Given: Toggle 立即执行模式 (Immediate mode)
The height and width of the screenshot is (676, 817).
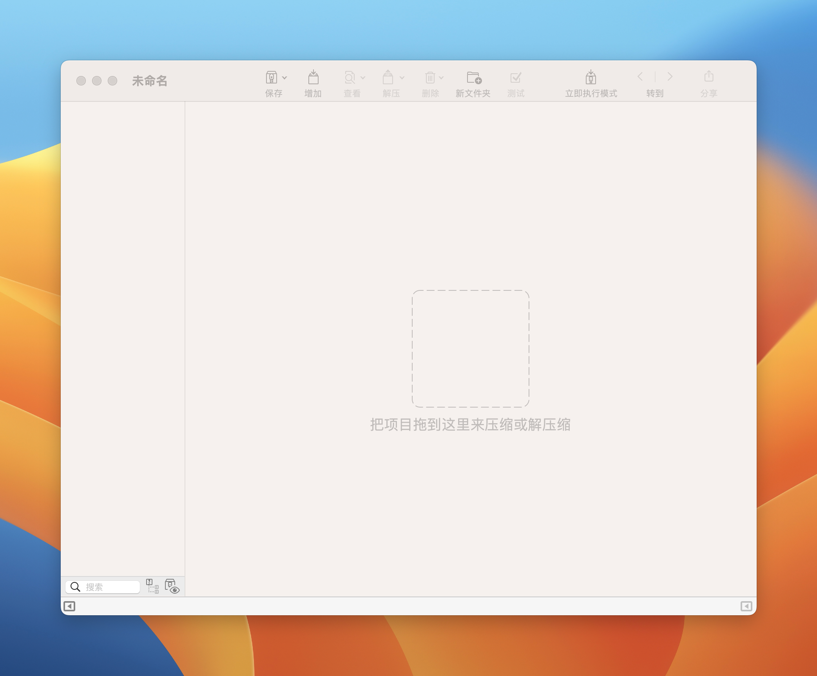Looking at the screenshot, I should point(591,77).
